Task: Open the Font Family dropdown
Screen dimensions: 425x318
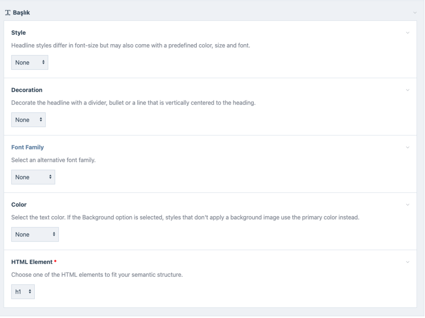Action: 33,177
